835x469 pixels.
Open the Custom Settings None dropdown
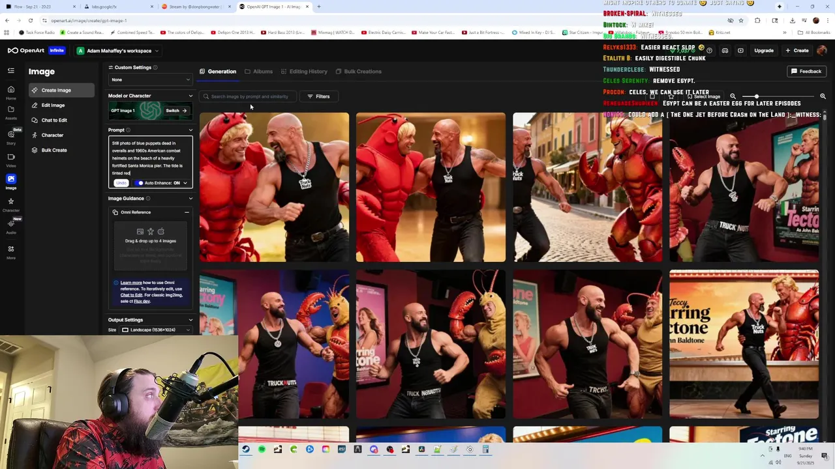tap(150, 79)
